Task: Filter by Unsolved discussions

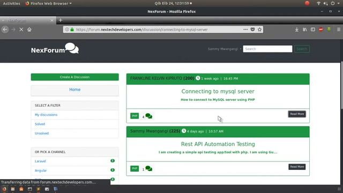Action: [x=42, y=133]
